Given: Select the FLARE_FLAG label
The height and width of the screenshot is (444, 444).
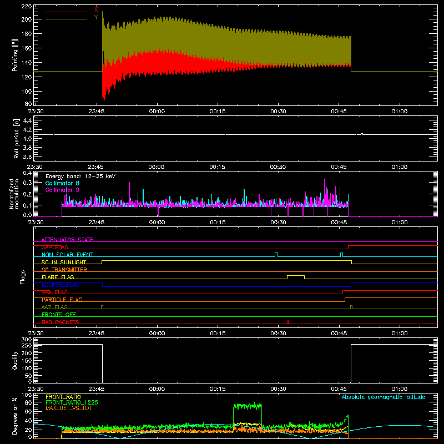Looking at the screenshot, I should 58,277.
